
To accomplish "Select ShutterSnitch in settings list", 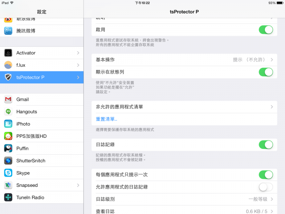I will click(x=42, y=160).
